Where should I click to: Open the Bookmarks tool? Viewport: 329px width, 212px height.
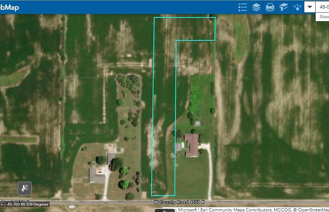click(x=283, y=7)
